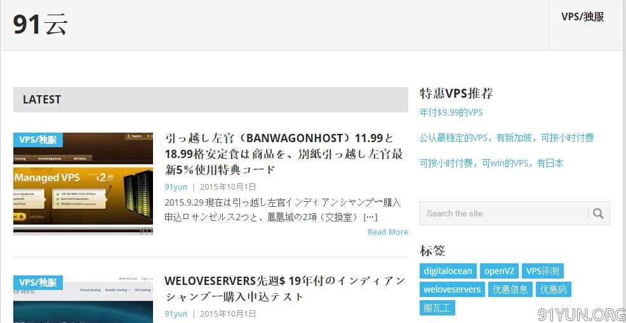Open 可按小时付费，可win的VPS link

coord(491,163)
